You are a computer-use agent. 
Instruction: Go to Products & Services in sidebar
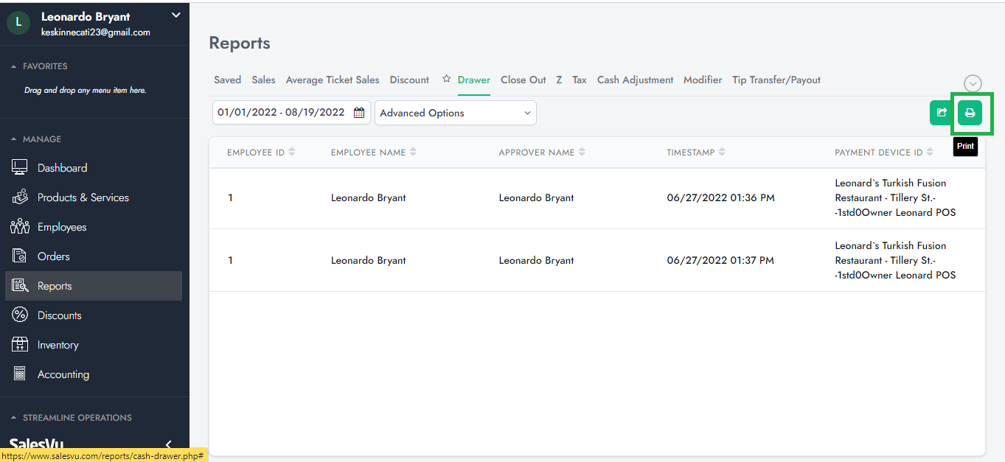coord(83,197)
